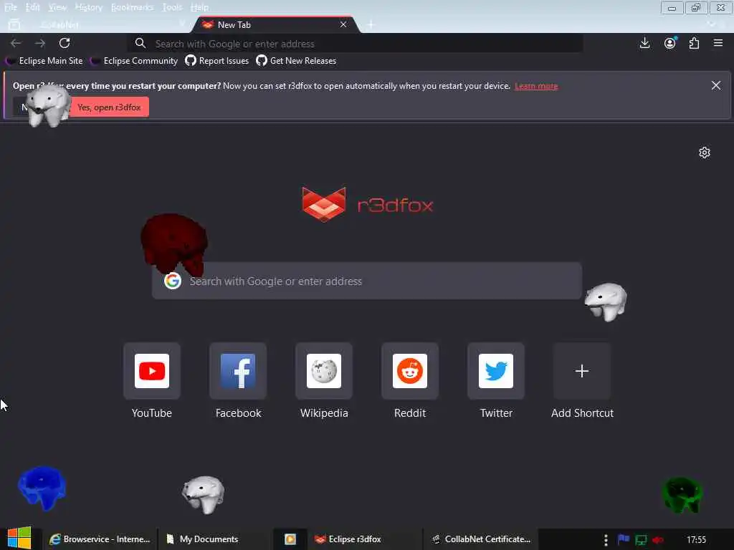
Task: Reload the current page
Action: [65, 43]
